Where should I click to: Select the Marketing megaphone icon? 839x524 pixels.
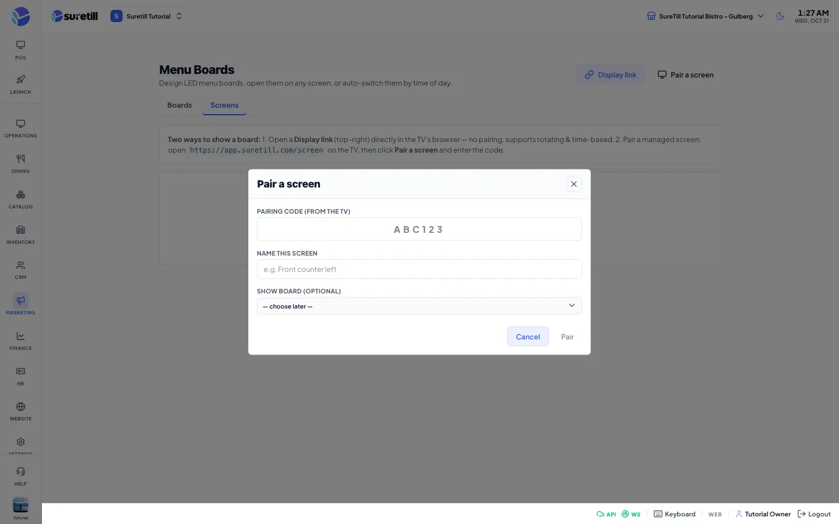(x=20, y=300)
